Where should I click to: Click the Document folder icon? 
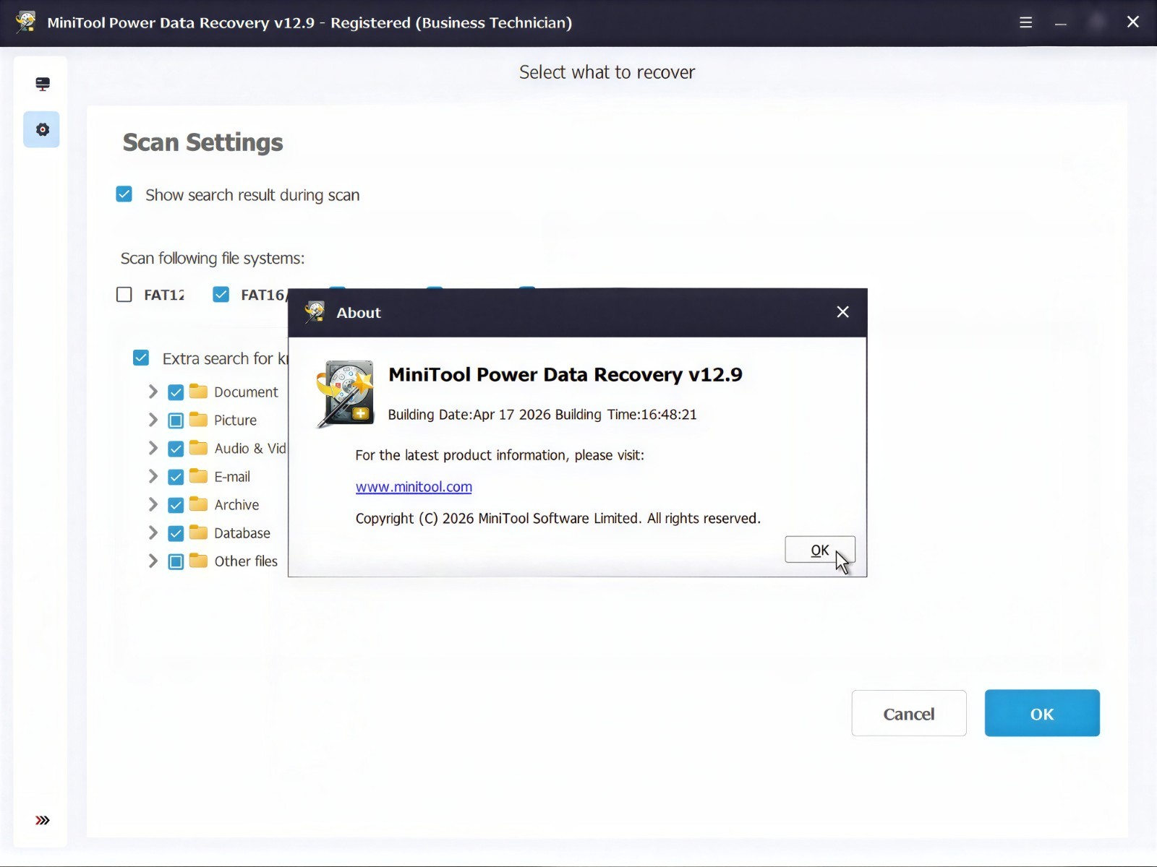click(198, 392)
